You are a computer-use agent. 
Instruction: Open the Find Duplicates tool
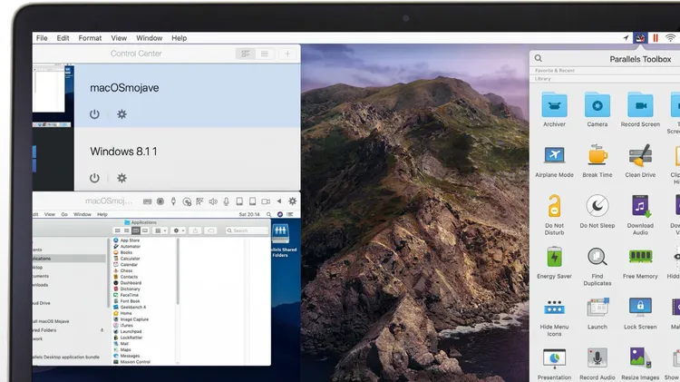tap(597, 258)
